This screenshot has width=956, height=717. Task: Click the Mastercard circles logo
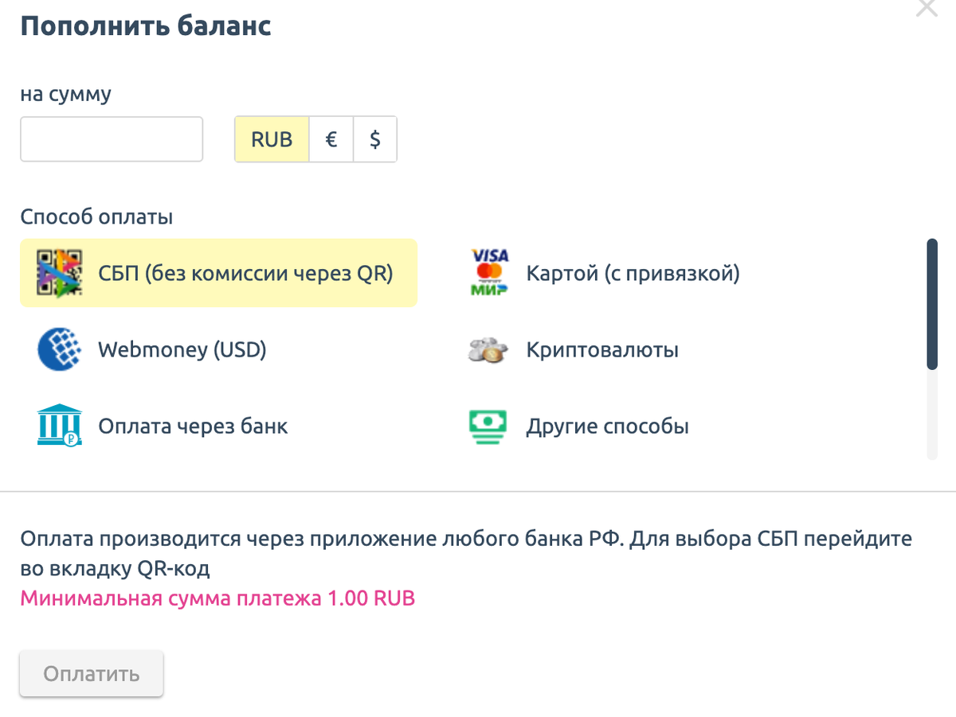489,271
